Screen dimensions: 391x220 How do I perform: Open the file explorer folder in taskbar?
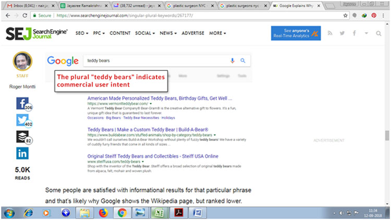(x=84, y=213)
